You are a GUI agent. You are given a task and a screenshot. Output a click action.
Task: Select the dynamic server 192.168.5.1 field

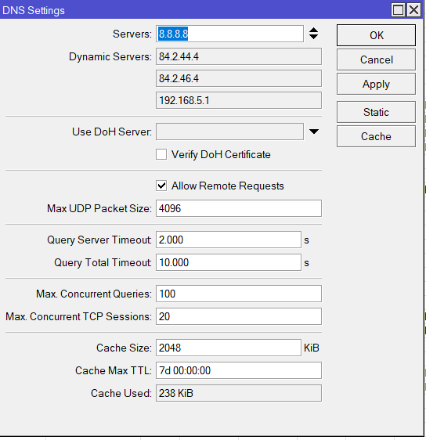239,100
